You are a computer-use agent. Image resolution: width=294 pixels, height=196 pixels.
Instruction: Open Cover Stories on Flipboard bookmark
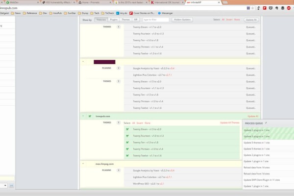coord(142,13)
